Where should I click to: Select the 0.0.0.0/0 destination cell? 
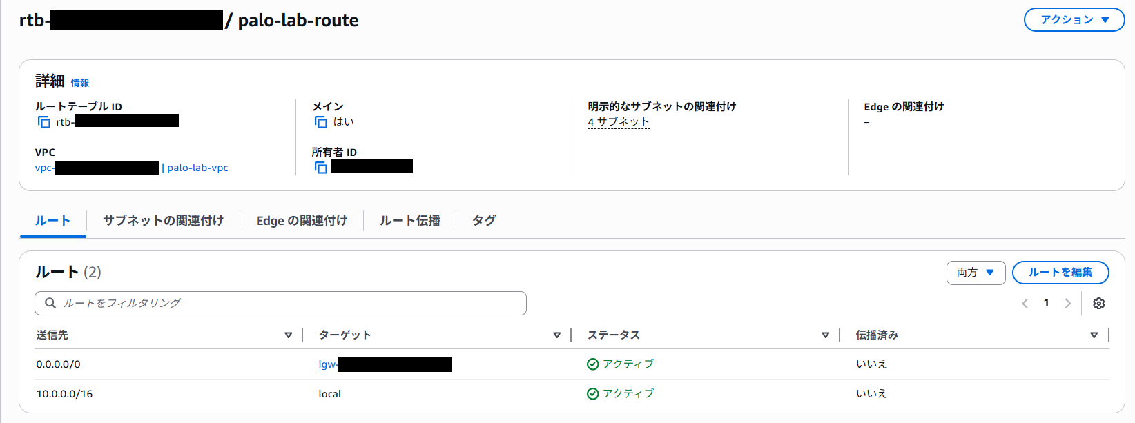(59, 364)
